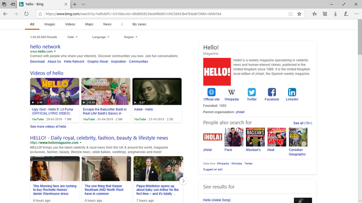Expand the Date filter dropdown
Screen dimensions: 362x203
pyautogui.click(x=72, y=37)
